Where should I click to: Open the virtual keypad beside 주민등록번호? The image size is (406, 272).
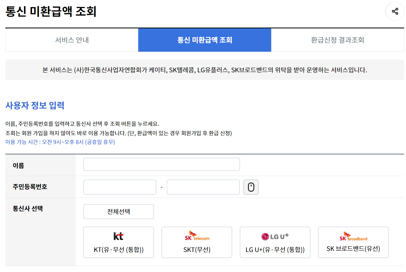click(x=251, y=187)
